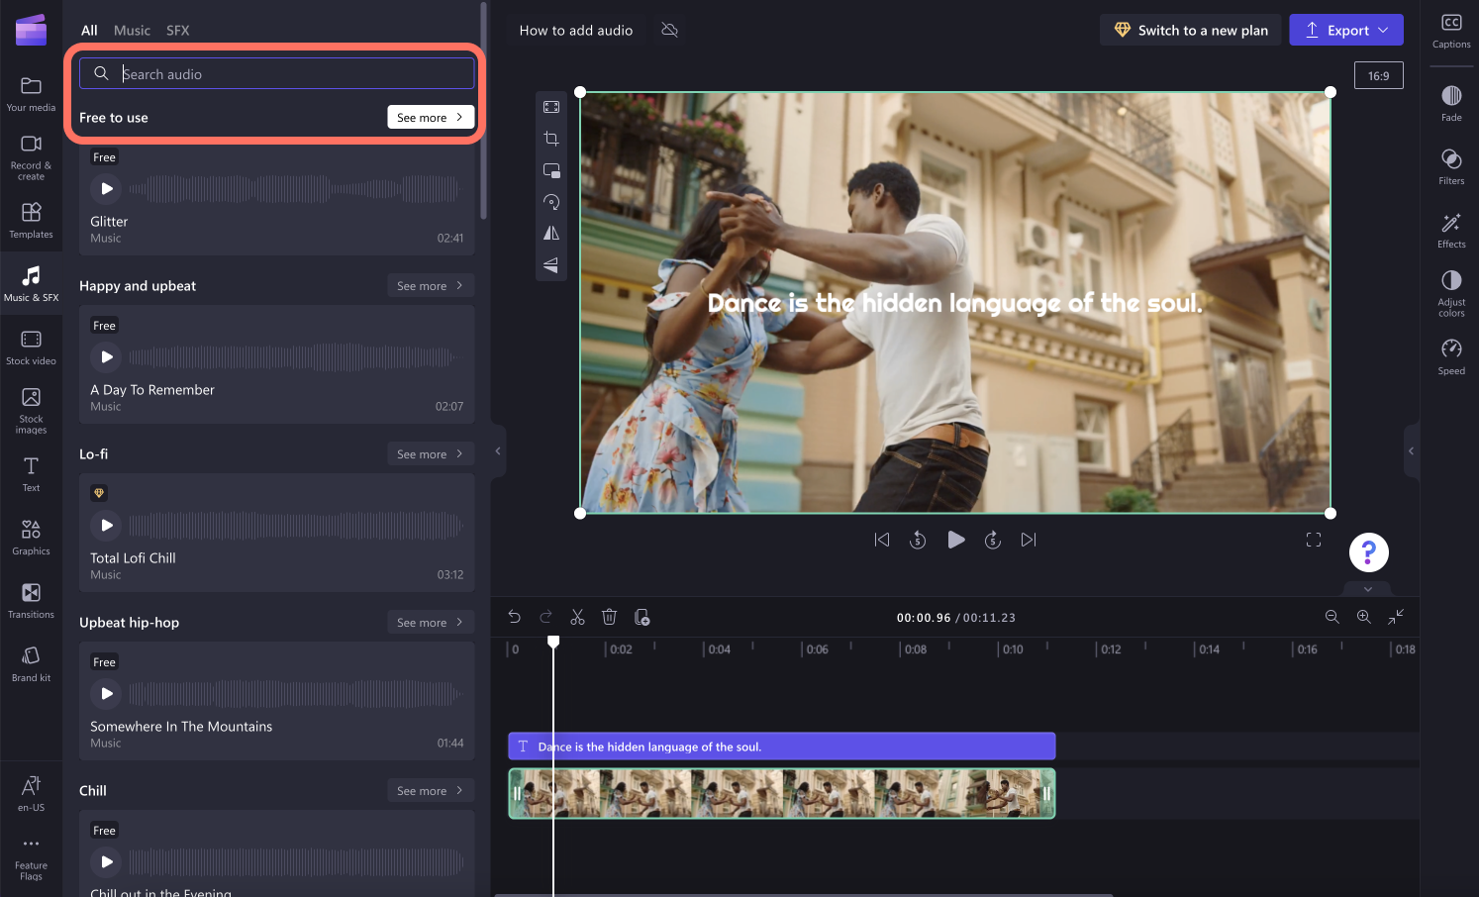Screen dimensions: 1479x897
Task: Split the clip with the scissors tool
Action: (x=577, y=616)
